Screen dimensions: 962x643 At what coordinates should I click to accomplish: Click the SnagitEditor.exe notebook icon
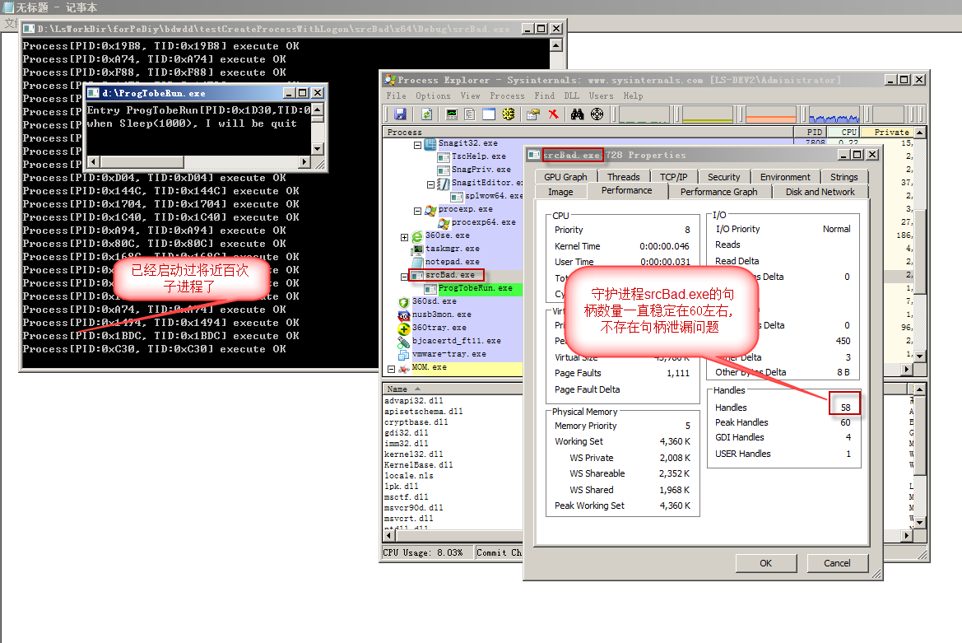[444, 183]
